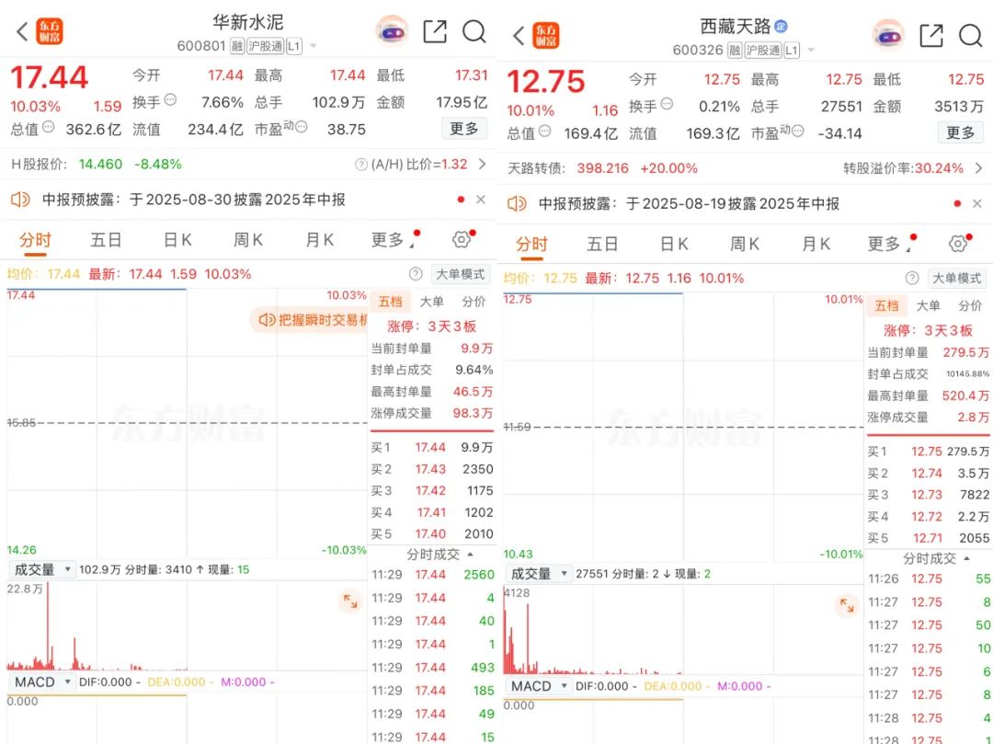This screenshot has width=993, height=744.
Task: Show 更多 quote details for 西藏天路
Action: (961, 132)
